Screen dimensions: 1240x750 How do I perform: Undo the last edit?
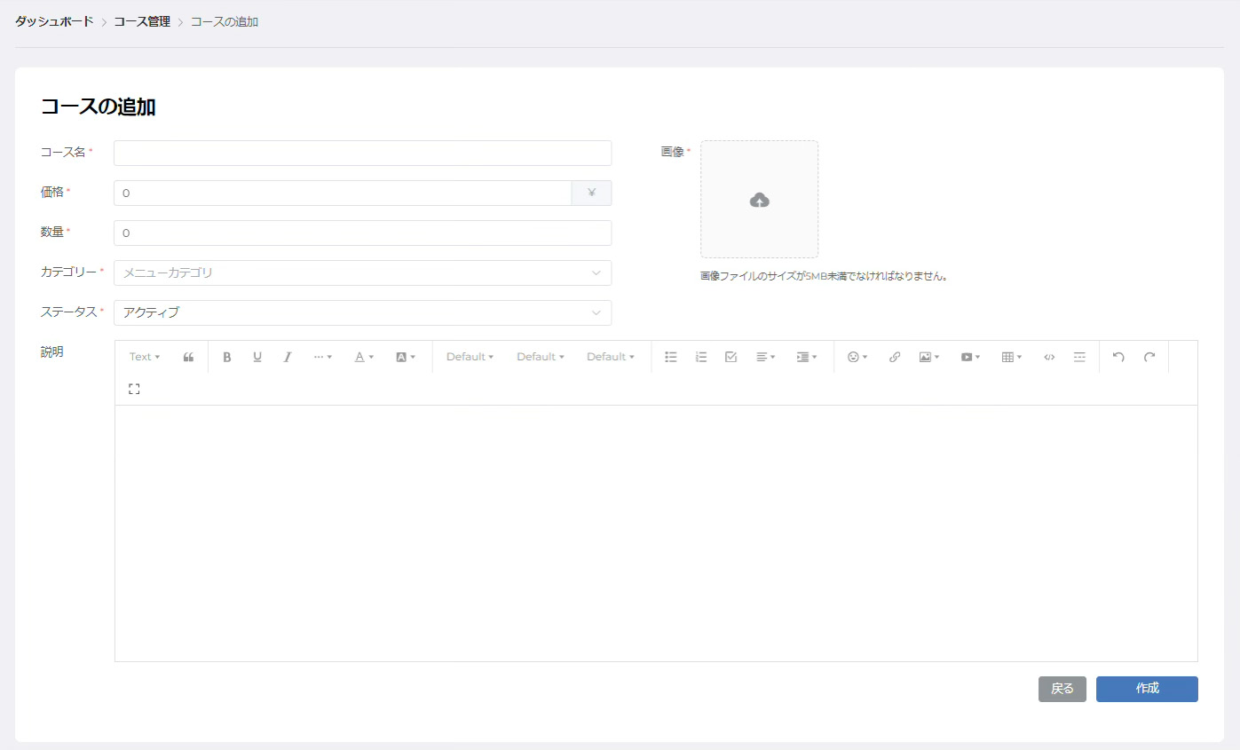1118,357
